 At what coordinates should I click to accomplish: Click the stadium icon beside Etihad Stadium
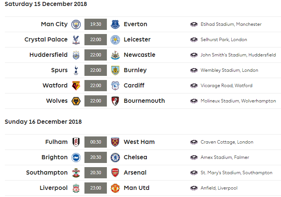click(194, 24)
